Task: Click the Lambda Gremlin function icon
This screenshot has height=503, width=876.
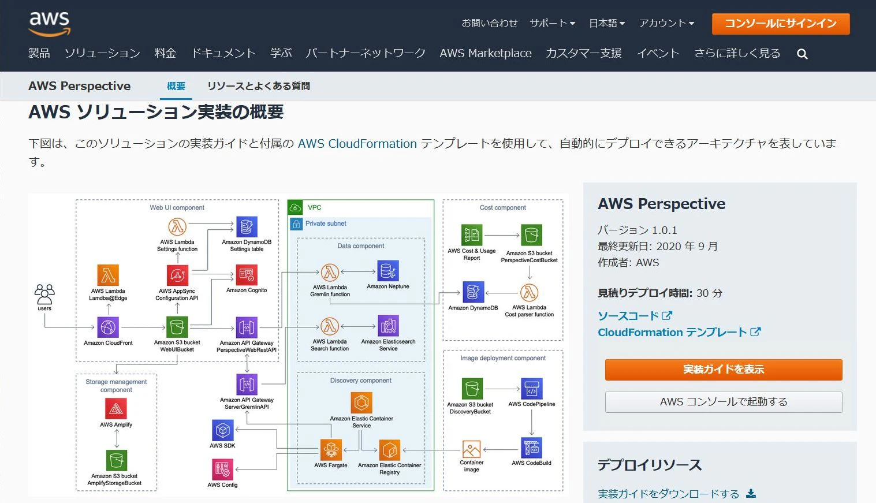Action: coord(330,272)
